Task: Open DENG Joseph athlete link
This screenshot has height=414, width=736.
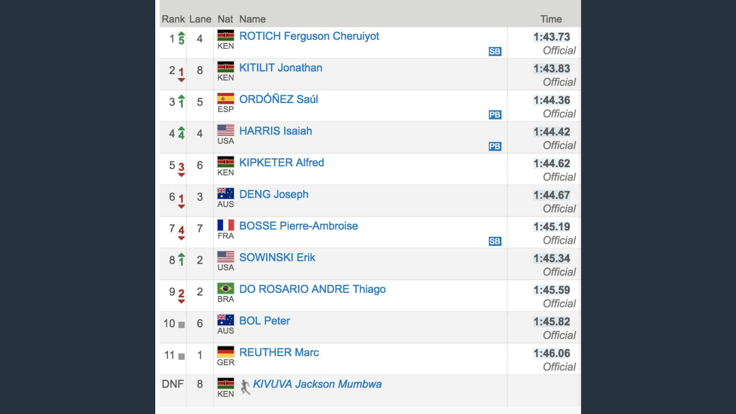Action: pyautogui.click(x=274, y=195)
